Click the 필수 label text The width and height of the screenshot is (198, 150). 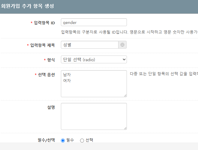click(x=70, y=140)
